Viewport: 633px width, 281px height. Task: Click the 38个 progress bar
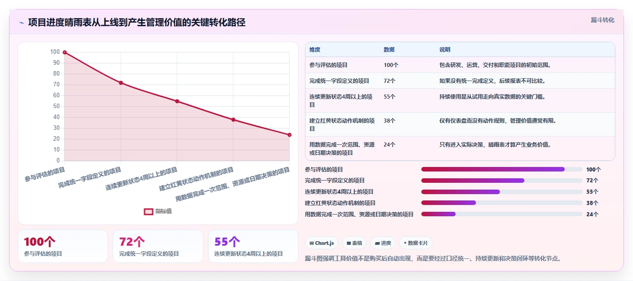(502, 203)
